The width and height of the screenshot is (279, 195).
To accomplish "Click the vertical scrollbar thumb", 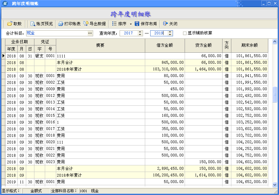I will pyautogui.click(x=275, y=94).
